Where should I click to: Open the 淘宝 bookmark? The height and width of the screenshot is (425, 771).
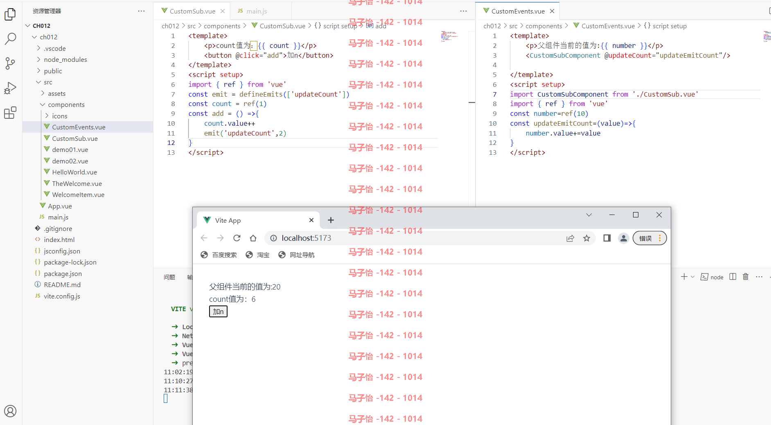(x=258, y=255)
